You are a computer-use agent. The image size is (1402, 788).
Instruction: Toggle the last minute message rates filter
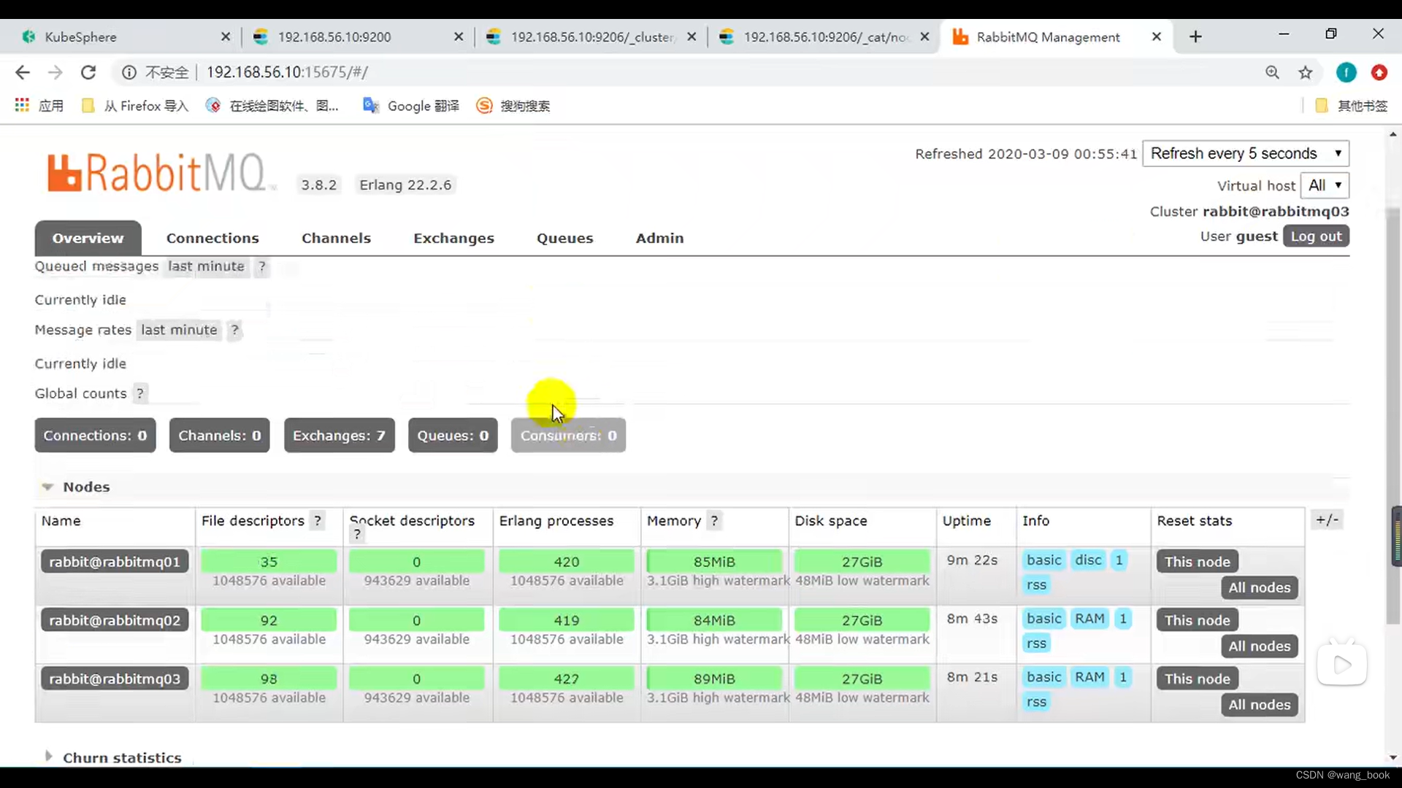[179, 329]
